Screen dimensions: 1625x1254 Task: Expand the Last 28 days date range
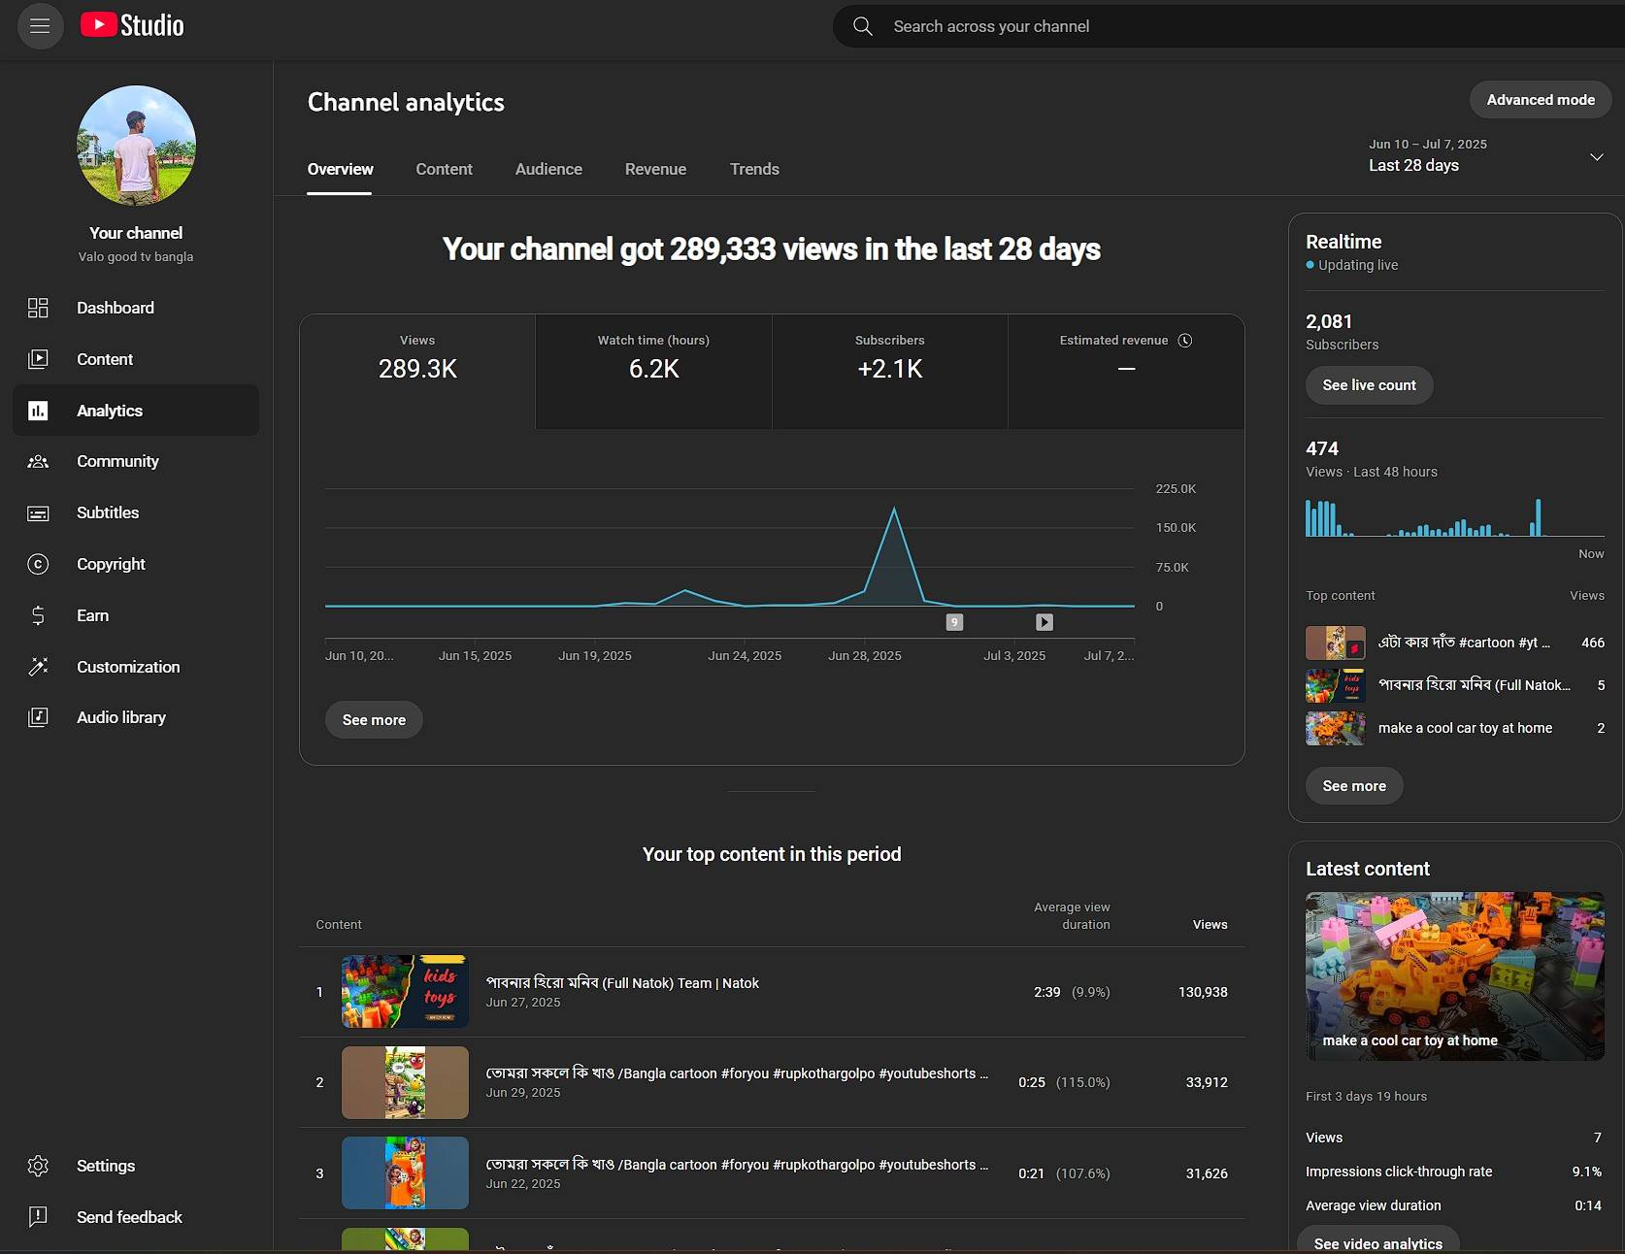click(x=1595, y=157)
